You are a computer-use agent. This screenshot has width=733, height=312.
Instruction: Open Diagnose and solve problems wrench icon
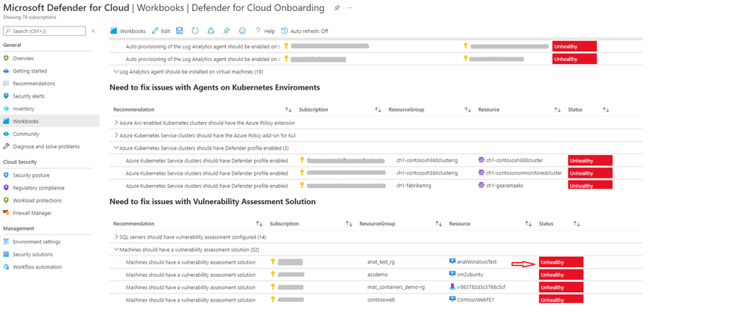(6, 146)
